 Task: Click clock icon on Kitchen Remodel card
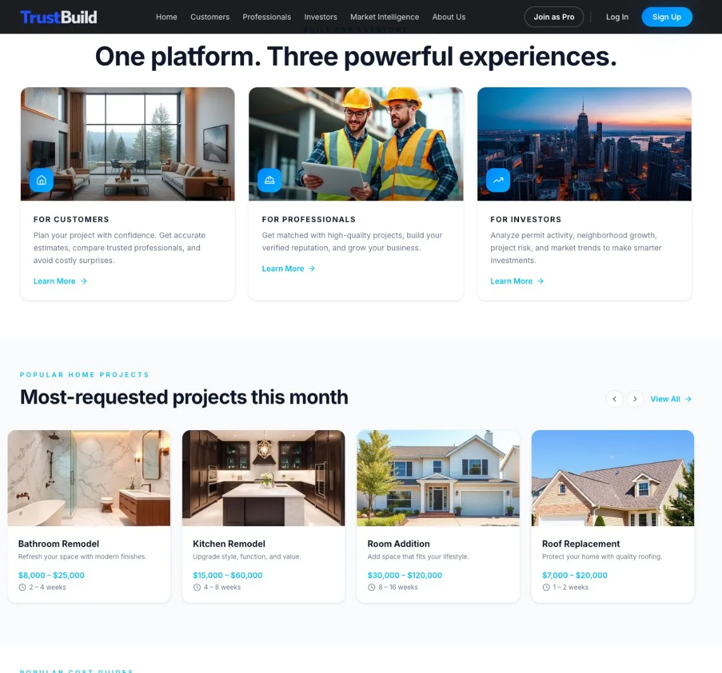197,588
